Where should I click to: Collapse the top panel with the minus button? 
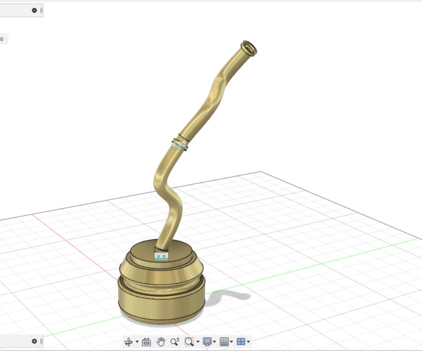click(x=34, y=11)
